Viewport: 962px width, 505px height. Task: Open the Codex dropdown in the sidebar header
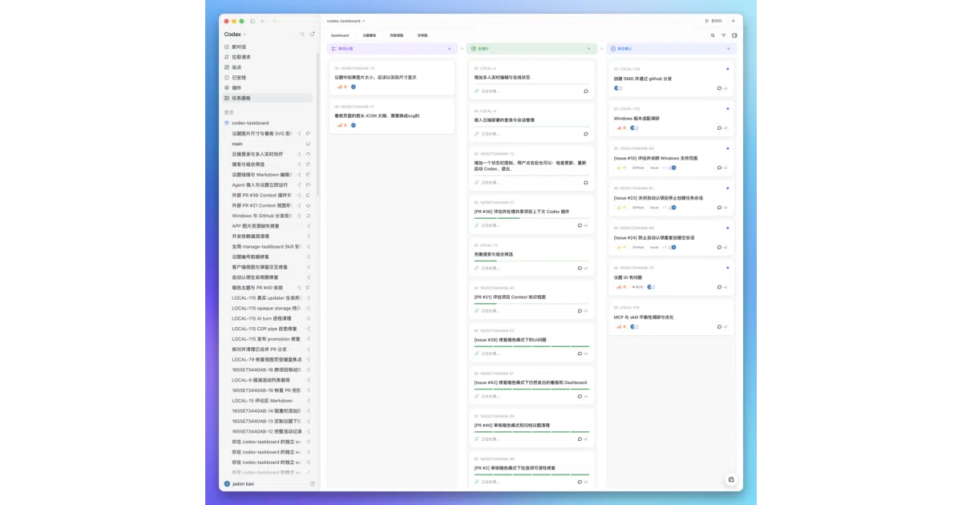(236, 34)
